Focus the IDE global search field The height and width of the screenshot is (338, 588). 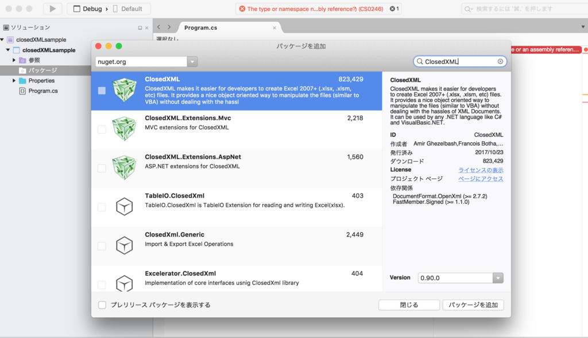pyautogui.click(x=525, y=9)
